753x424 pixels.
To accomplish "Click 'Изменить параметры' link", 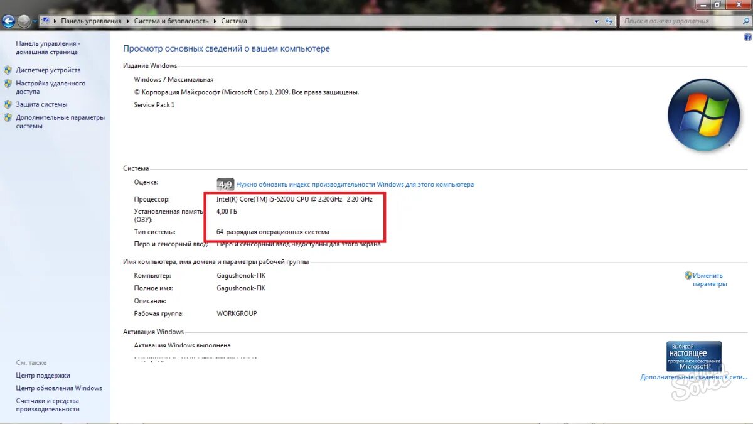I will (710, 280).
